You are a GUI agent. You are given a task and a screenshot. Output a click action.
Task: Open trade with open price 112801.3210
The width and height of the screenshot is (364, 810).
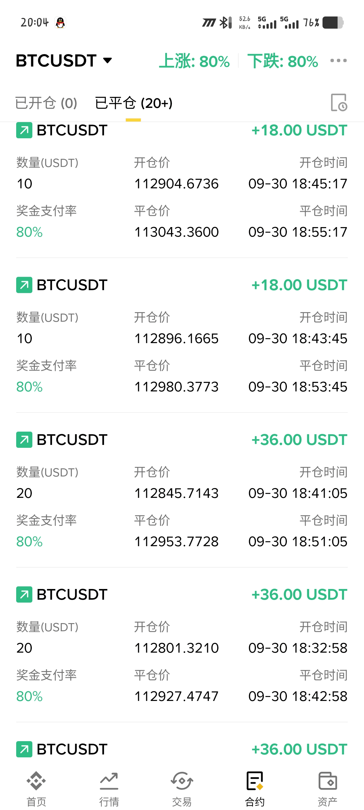[176, 648]
